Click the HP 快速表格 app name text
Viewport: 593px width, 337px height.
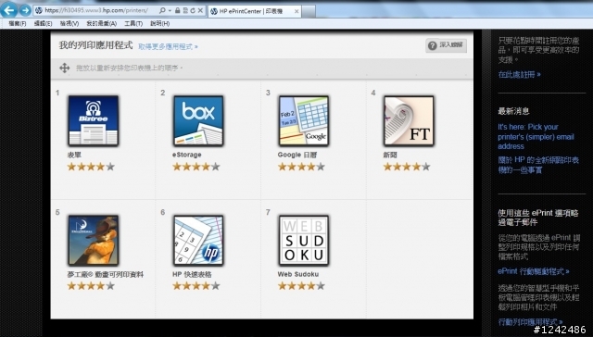click(192, 274)
